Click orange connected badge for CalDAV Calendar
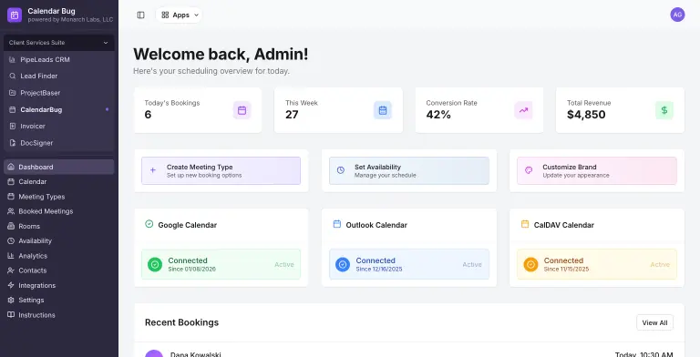The height and width of the screenshot is (357, 700). click(x=530, y=265)
